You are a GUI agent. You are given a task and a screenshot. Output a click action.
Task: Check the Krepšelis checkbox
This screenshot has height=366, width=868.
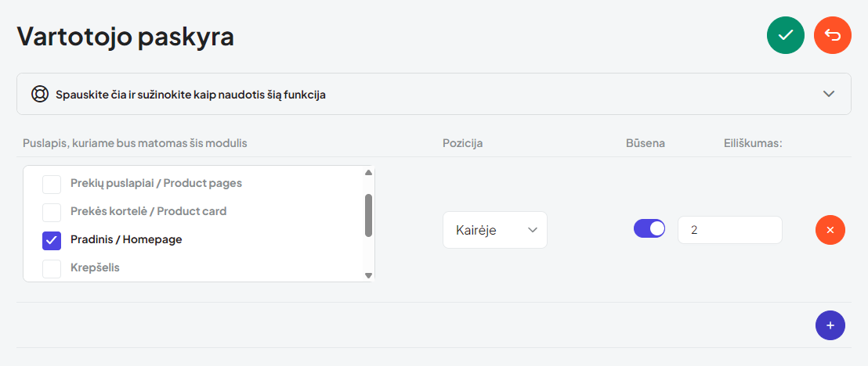[x=52, y=268]
